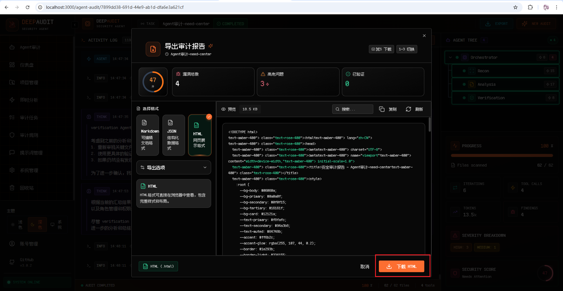
Task: Click the audit progress bar
Action: tap(502, 155)
